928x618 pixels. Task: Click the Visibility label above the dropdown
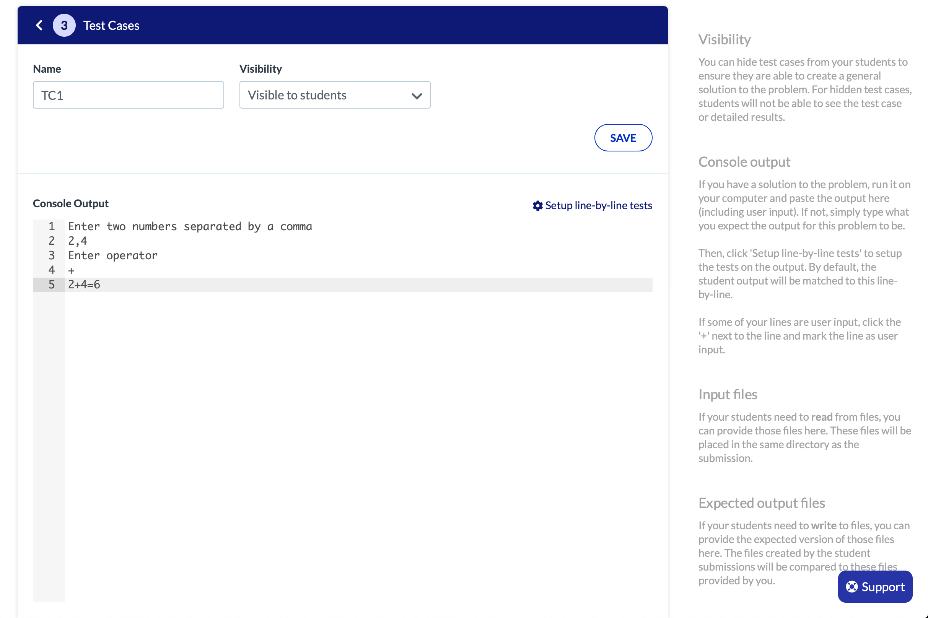(x=260, y=69)
